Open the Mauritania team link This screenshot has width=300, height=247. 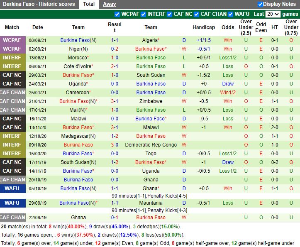pyautogui.click(x=151, y=203)
